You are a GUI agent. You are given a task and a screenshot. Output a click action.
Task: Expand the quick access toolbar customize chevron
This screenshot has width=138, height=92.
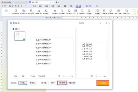click(x=29, y=6)
